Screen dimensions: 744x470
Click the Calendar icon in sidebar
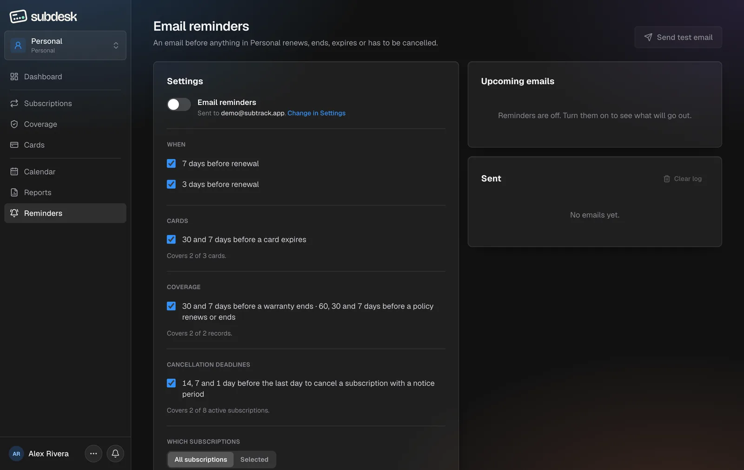pos(14,172)
